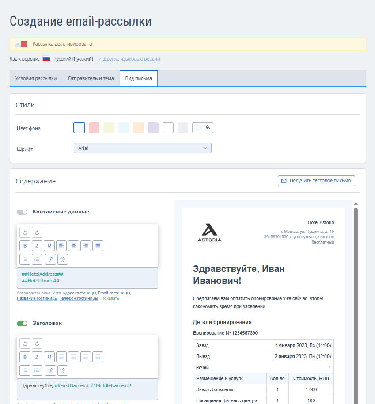Image resolution: width=375 pixels, height=404 pixels.
Task: Toggle underline in Заголовок editor
Action: point(49,357)
